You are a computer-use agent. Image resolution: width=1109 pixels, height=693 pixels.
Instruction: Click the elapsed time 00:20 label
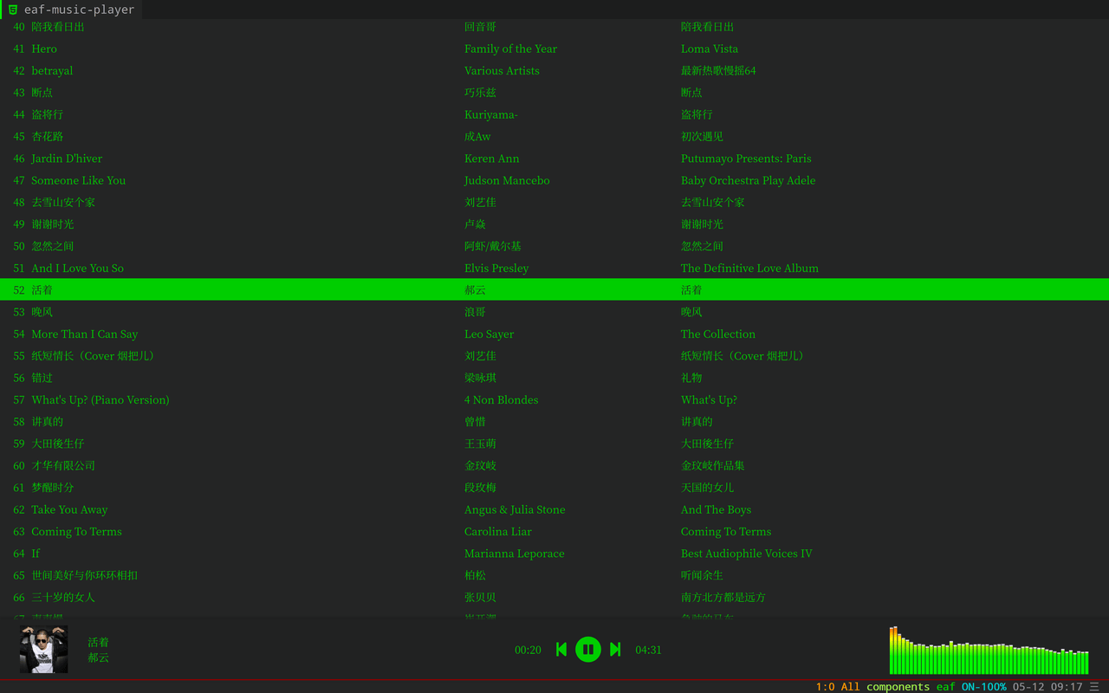(528, 650)
